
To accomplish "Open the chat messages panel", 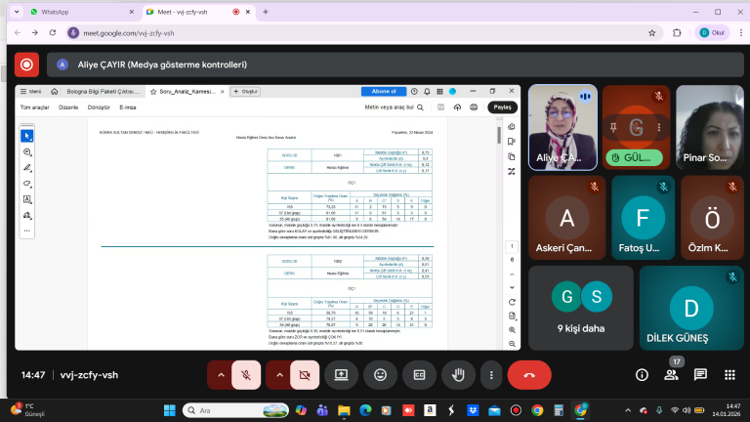I will 700,374.
